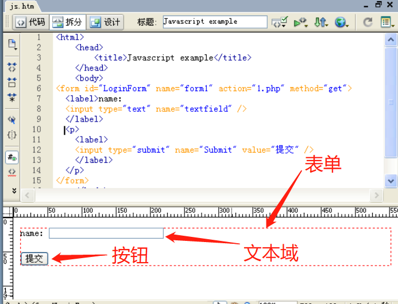This screenshot has height=304, width=398.
Task: Switch to Design view (设计)
Action: click(105, 22)
